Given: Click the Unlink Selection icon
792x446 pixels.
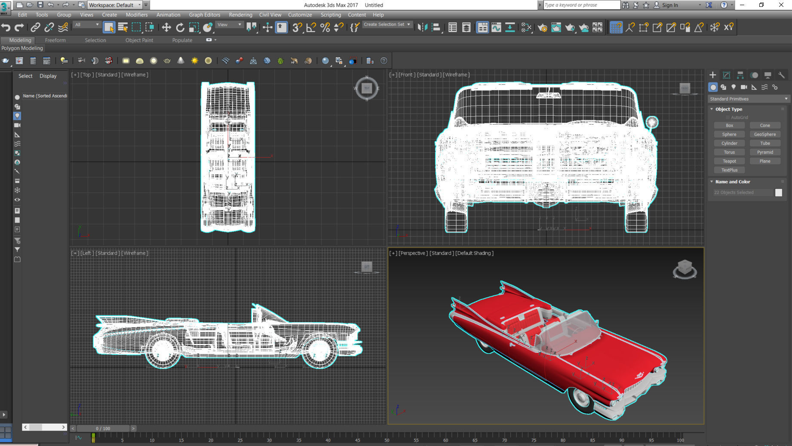Looking at the screenshot, I should [x=49, y=27].
